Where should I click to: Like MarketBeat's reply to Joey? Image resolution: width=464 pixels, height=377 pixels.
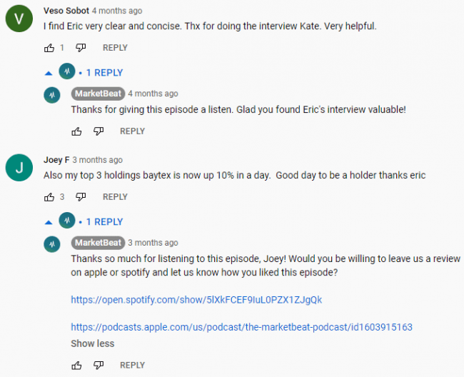[x=76, y=365]
